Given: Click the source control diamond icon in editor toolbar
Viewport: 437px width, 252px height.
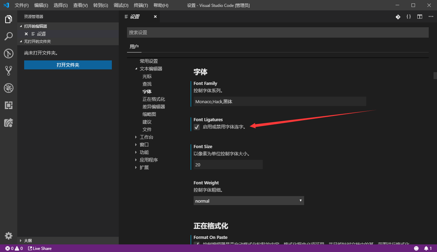Looking at the screenshot, I should [x=398, y=17].
